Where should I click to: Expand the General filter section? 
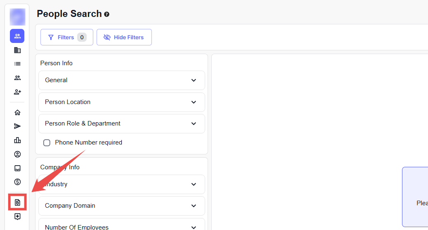point(121,80)
